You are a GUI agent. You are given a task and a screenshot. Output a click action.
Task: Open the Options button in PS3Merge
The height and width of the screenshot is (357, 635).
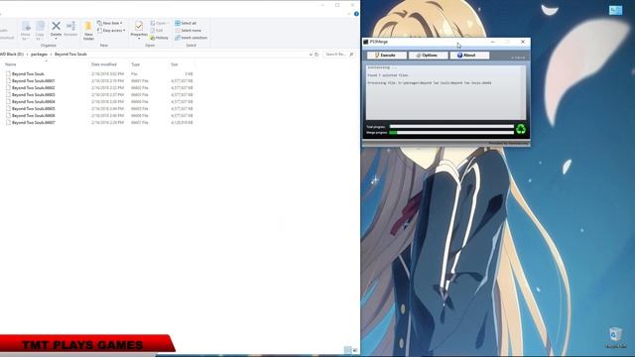click(x=428, y=56)
